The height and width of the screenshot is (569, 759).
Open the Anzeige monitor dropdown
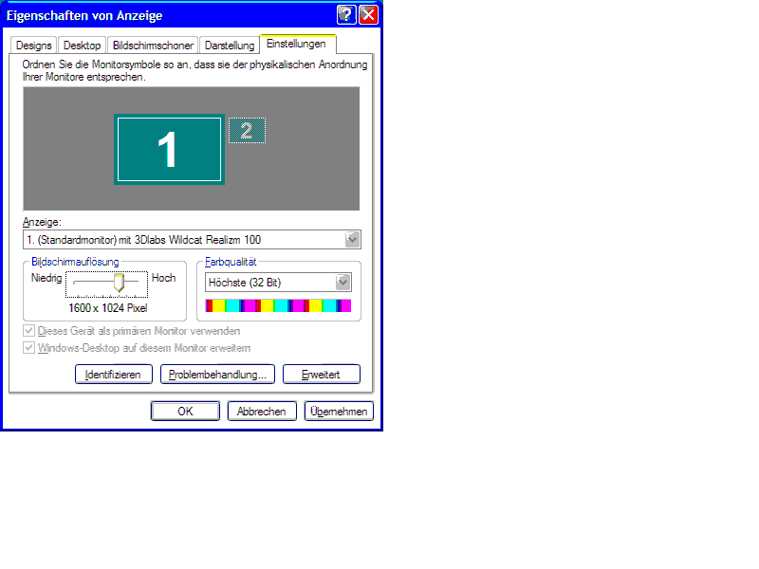pyautogui.click(x=352, y=239)
